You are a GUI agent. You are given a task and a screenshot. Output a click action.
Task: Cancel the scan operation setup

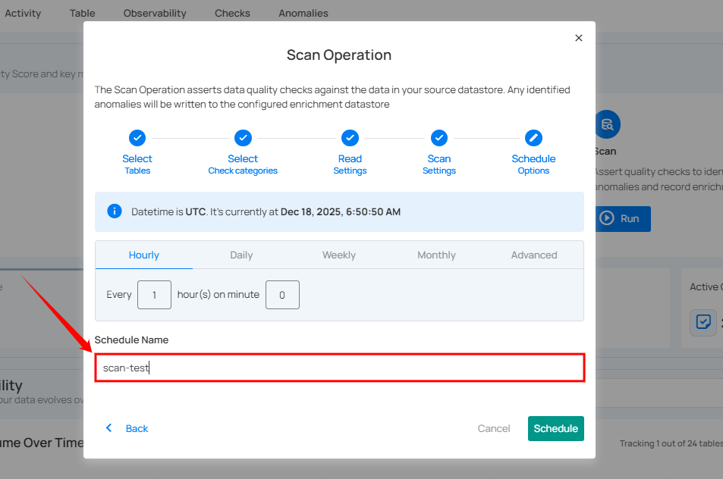click(x=494, y=428)
